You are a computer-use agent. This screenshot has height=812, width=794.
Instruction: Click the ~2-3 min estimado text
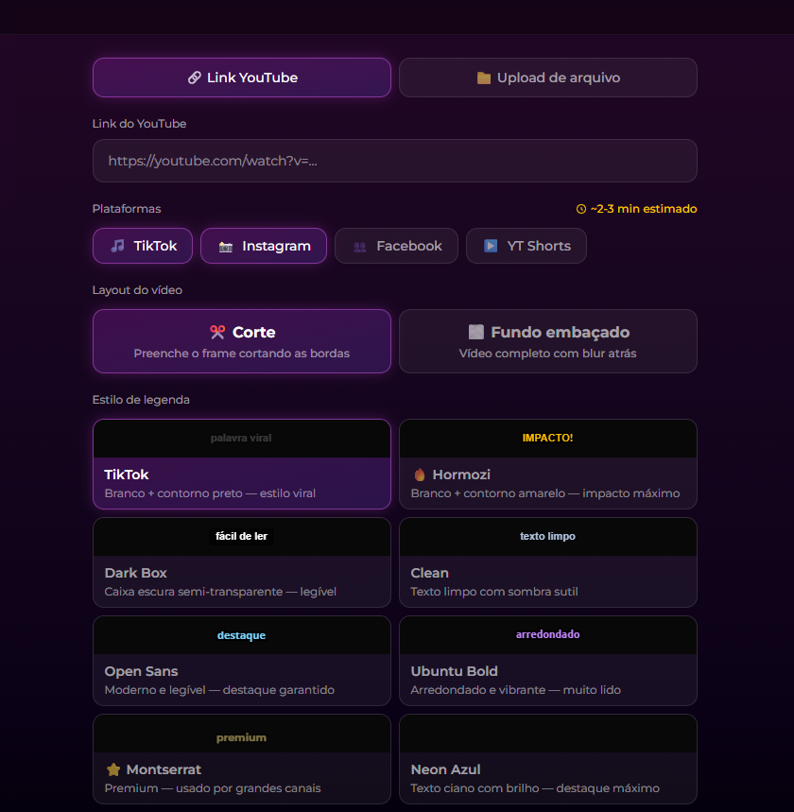[x=644, y=209]
